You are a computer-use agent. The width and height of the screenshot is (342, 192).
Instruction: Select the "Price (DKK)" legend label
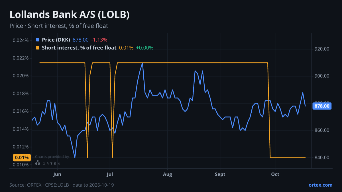pyautogui.click(x=56, y=40)
